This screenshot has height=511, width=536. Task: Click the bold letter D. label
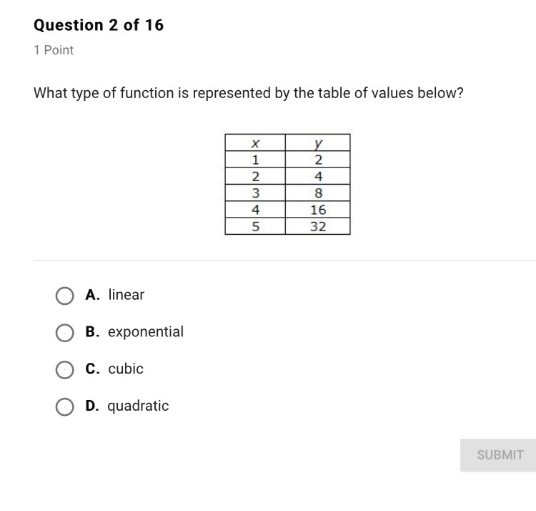(x=92, y=406)
